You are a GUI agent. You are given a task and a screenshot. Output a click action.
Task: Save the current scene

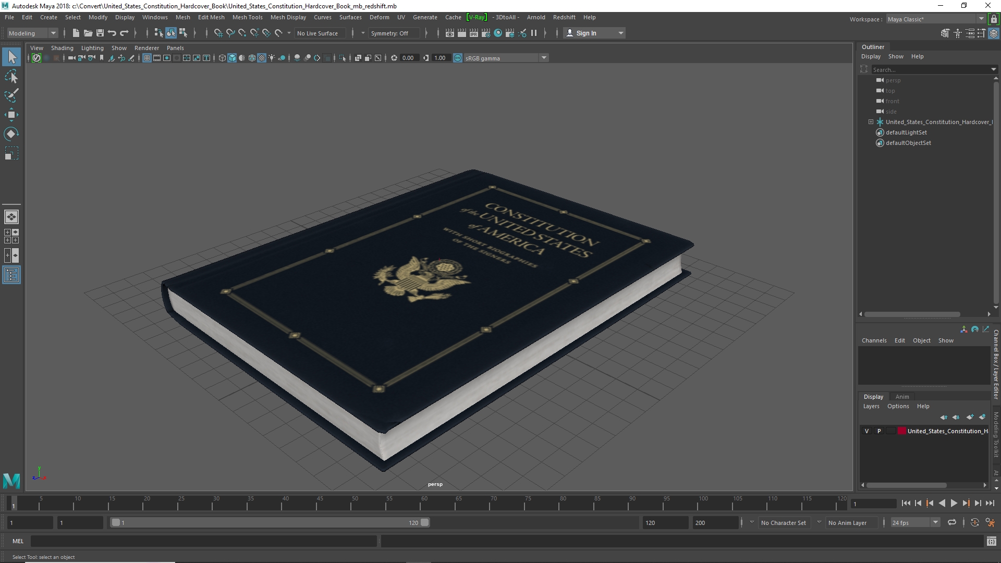click(x=100, y=33)
